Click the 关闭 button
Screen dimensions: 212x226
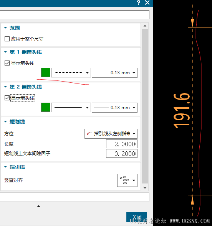click(x=137, y=217)
